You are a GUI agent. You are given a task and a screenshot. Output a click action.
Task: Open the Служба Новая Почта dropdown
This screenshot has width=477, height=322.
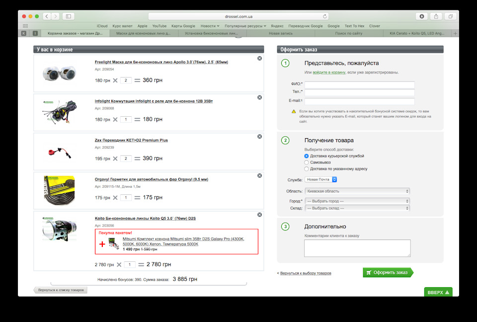tap(320, 179)
